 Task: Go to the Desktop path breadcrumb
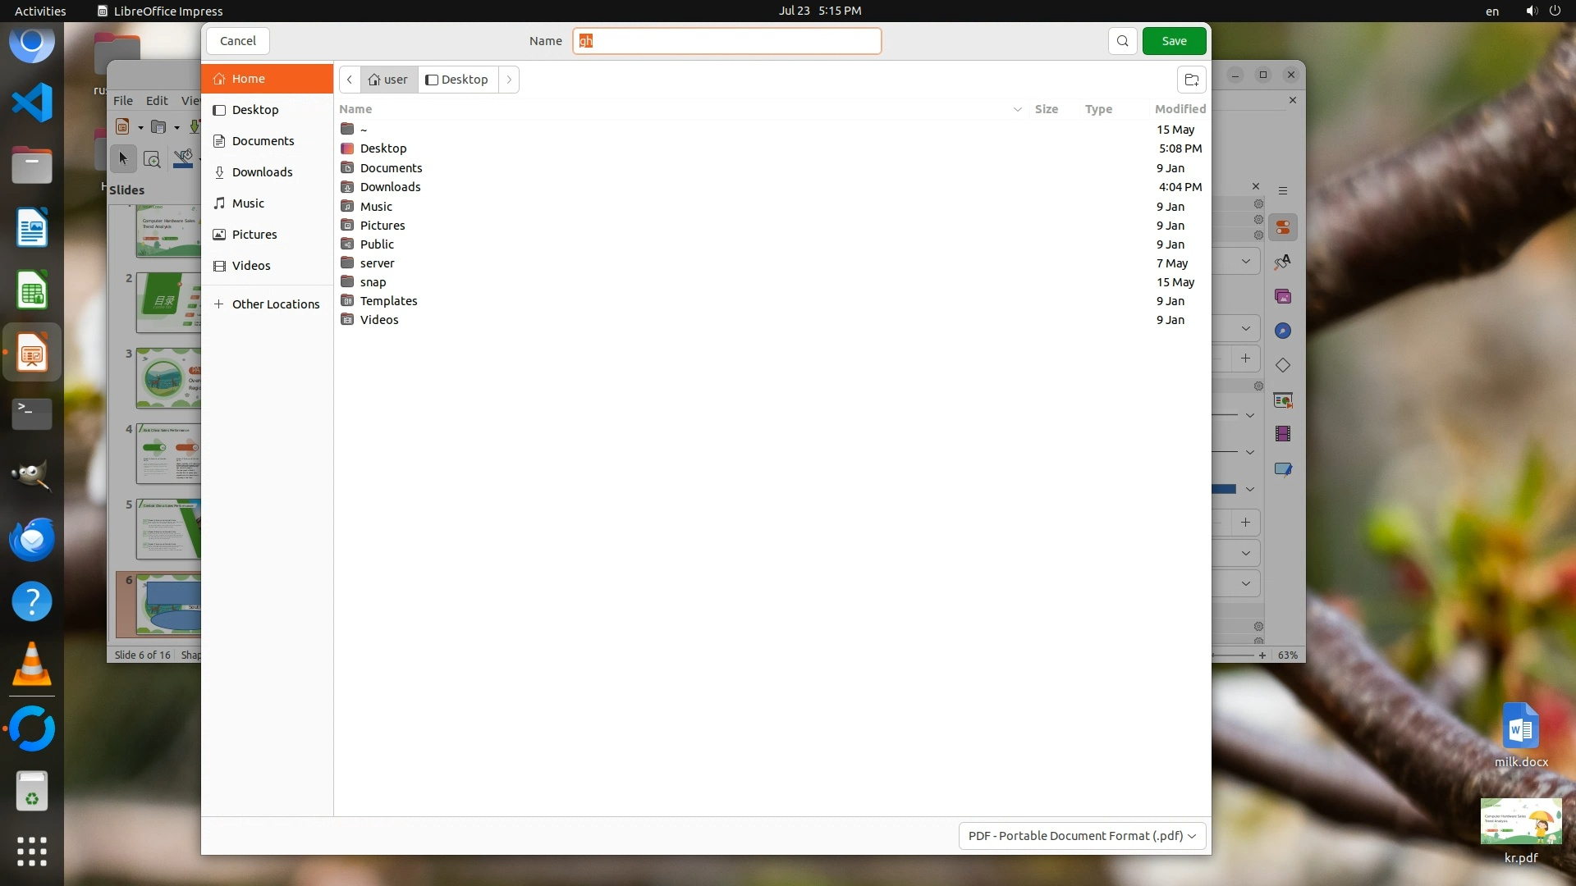click(457, 80)
